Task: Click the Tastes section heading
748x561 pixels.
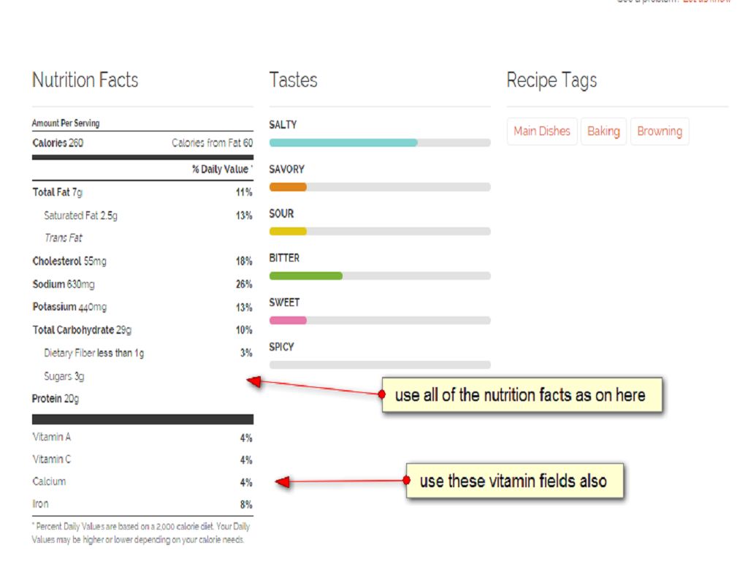Action: click(x=293, y=80)
